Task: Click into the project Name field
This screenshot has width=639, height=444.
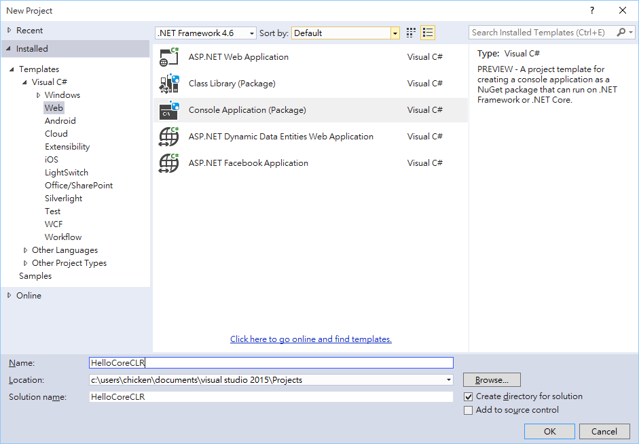Action: click(271, 363)
